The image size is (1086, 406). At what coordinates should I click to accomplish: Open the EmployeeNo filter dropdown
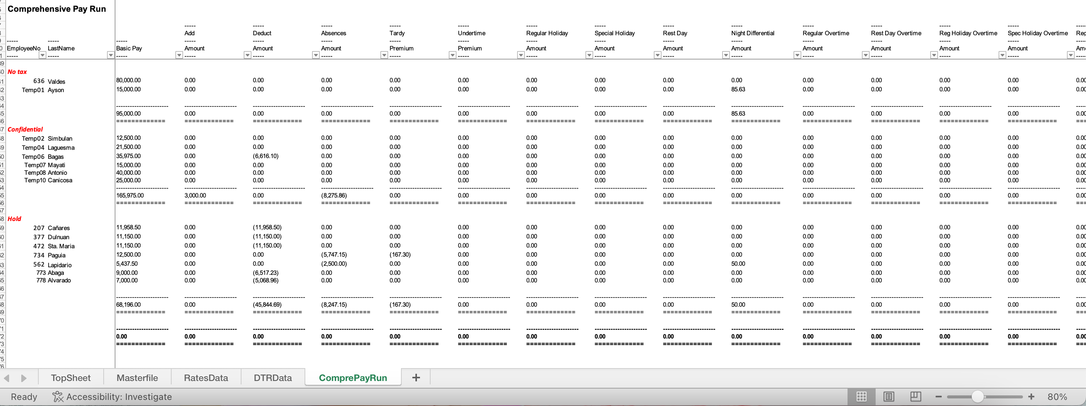[x=42, y=55]
